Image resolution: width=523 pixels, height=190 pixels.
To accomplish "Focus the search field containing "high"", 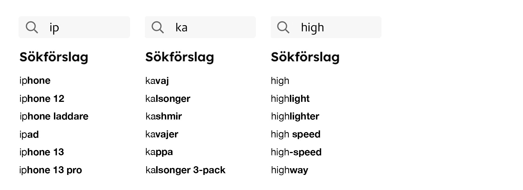I will coord(337,27).
